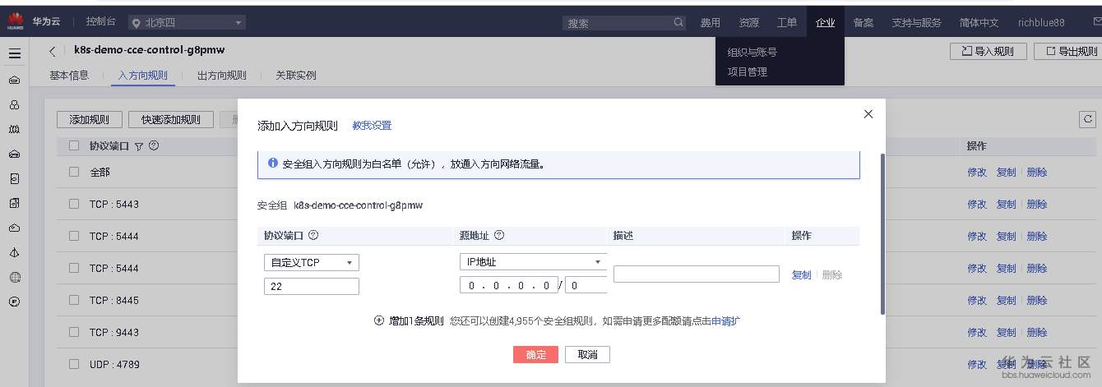
Task: Select 组织与账号 in 企业 dropdown
Action: [752, 52]
